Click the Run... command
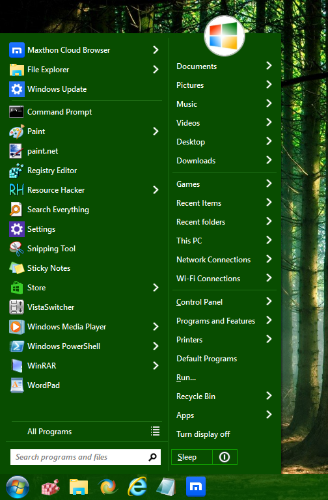This screenshot has width=328, height=500. 225,378
